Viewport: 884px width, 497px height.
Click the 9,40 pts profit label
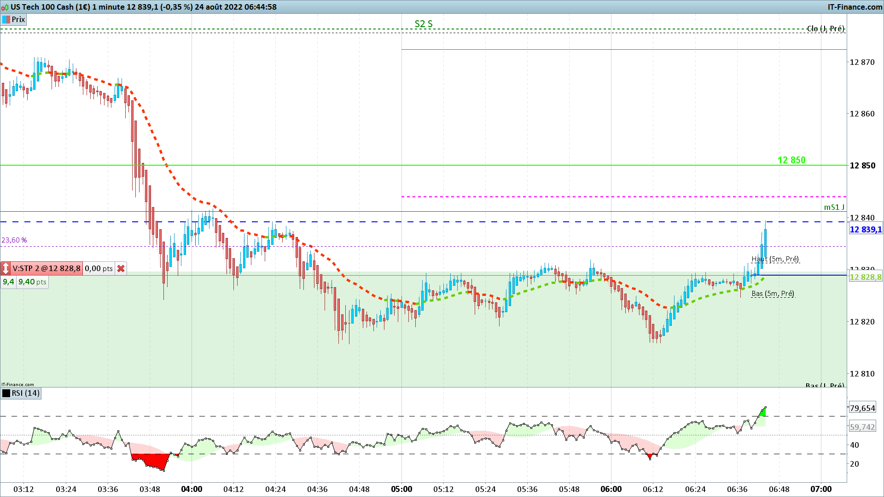(32, 282)
